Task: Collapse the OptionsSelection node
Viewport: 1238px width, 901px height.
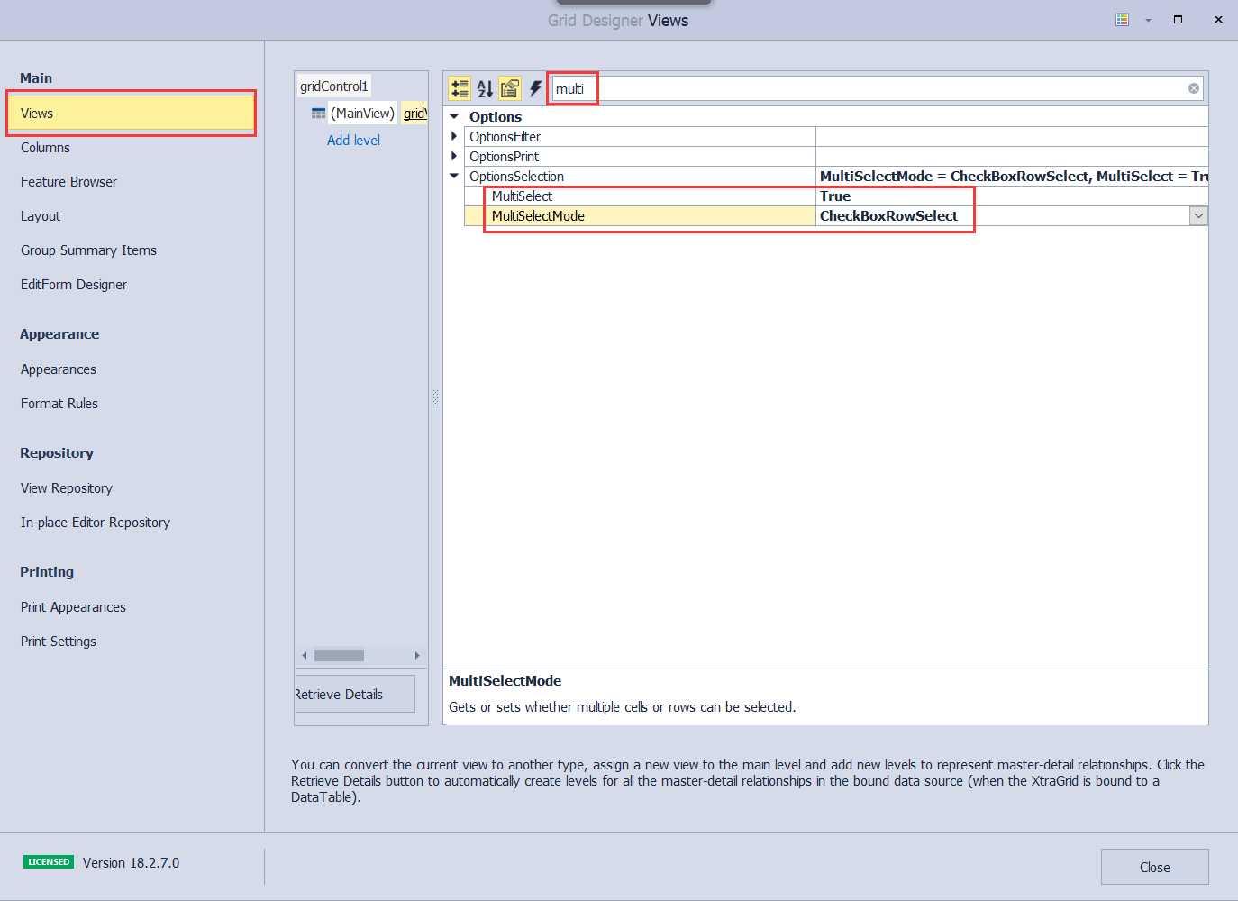Action: click(454, 176)
